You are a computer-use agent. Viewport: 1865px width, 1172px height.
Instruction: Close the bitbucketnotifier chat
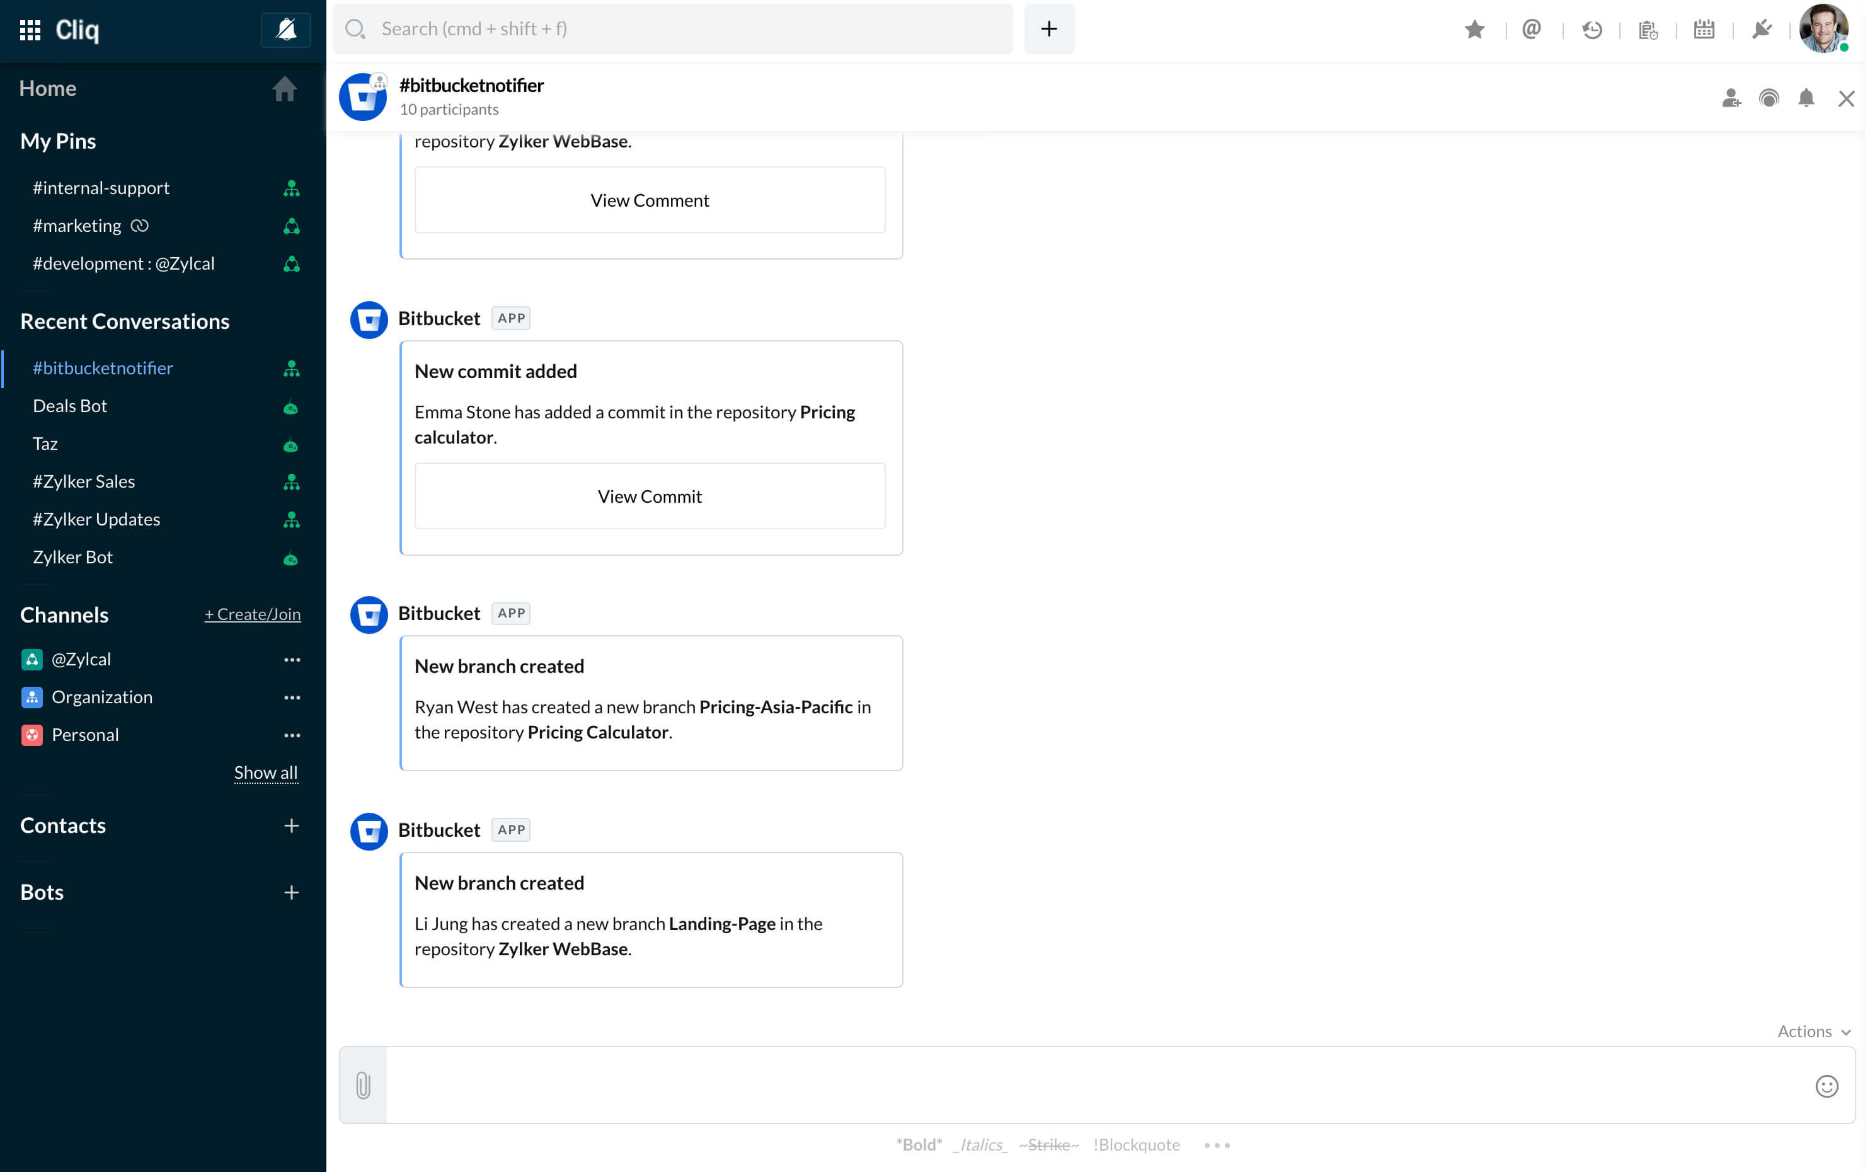[x=1846, y=98]
